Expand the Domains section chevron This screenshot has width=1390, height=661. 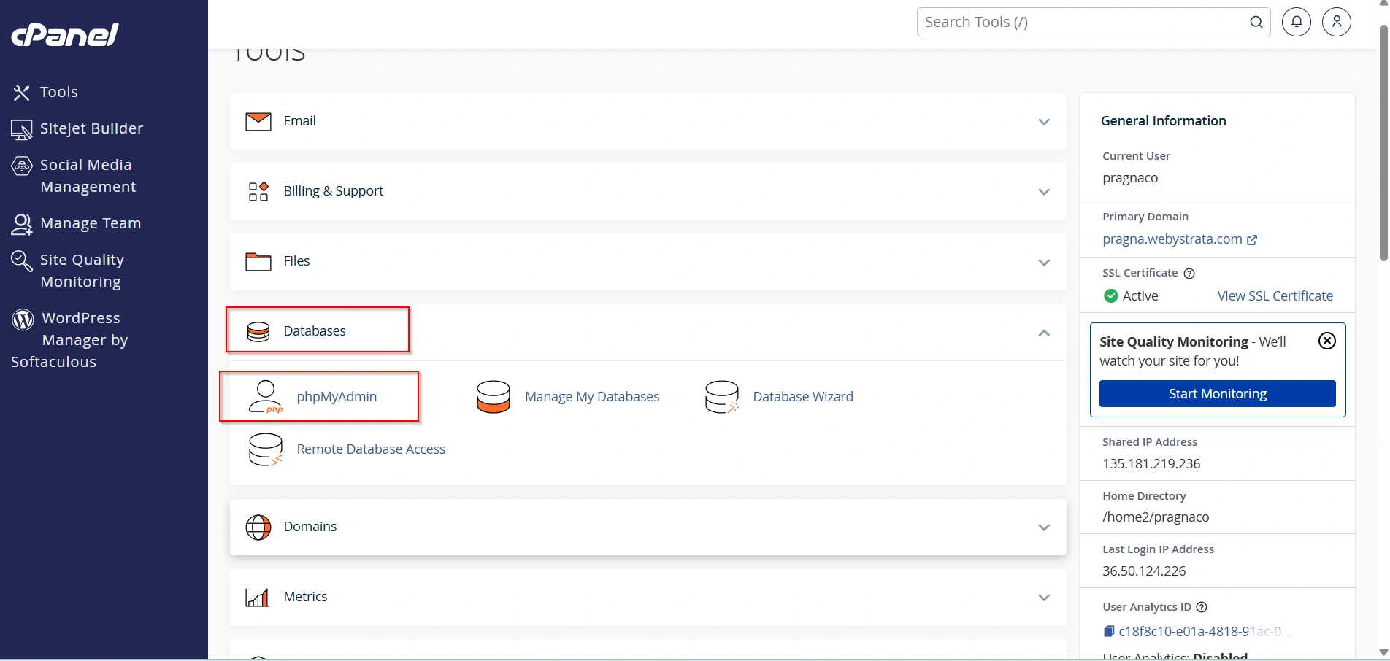click(x=1044, y=527)
